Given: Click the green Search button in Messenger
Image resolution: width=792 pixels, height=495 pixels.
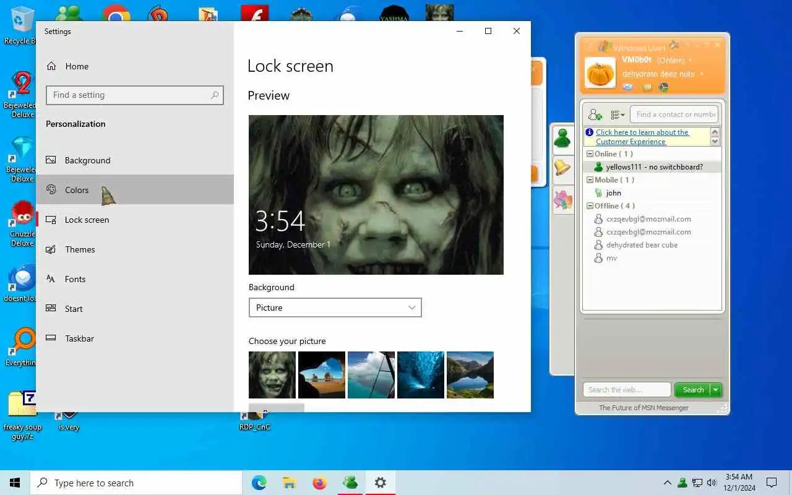Looking at the screenshot, I should click(x=692, y=390).
